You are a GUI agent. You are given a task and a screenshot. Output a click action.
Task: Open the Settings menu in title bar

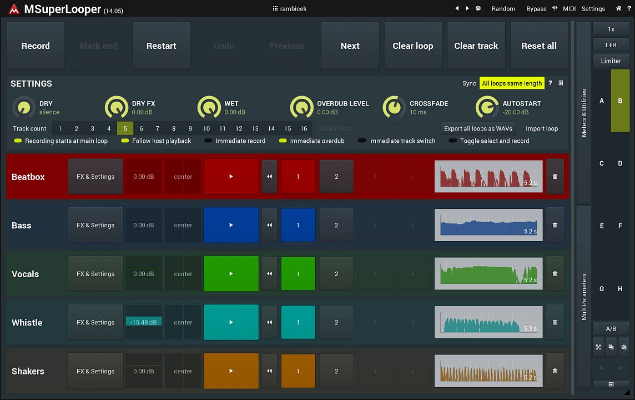point(593,8)
